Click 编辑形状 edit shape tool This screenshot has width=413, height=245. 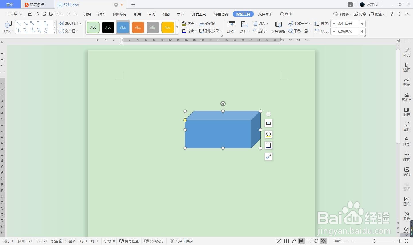click(x=70, y=23)
